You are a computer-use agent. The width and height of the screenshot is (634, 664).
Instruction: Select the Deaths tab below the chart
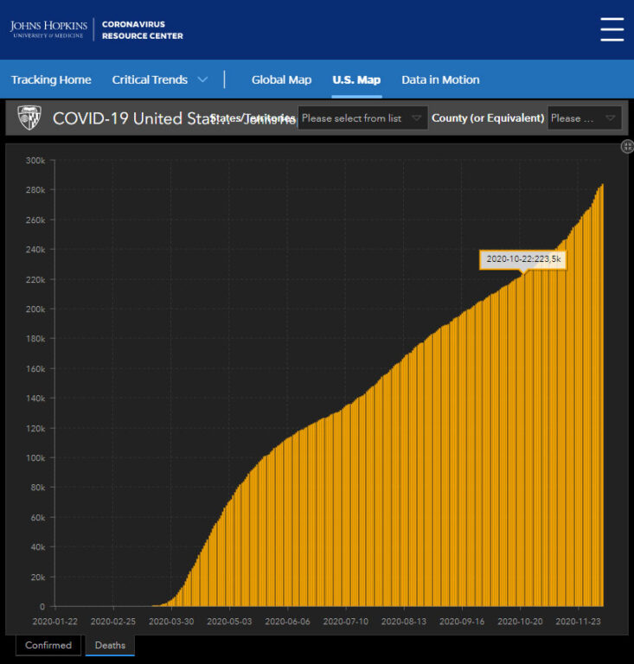(110, 645)
